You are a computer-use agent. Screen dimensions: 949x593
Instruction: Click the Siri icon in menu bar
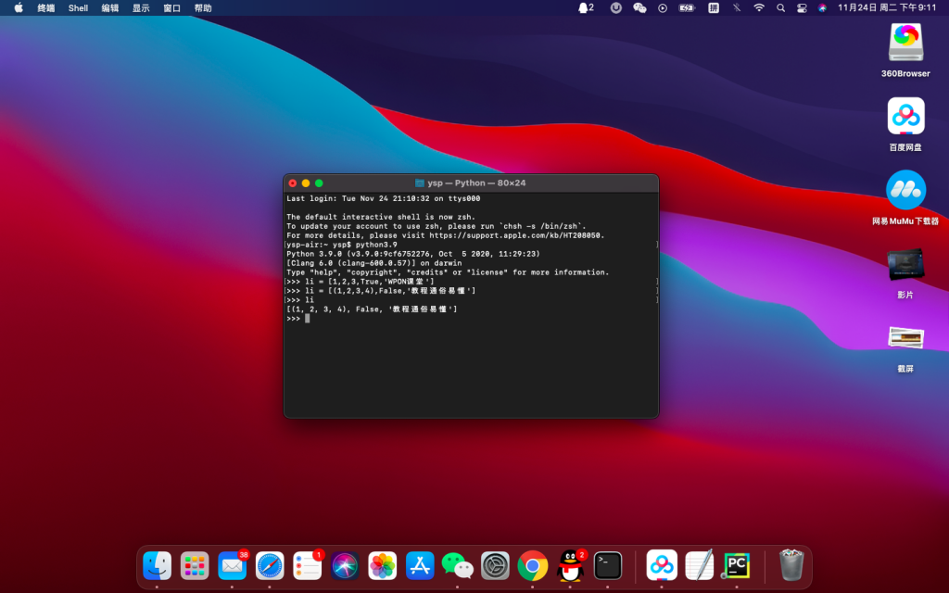(822, 7)
